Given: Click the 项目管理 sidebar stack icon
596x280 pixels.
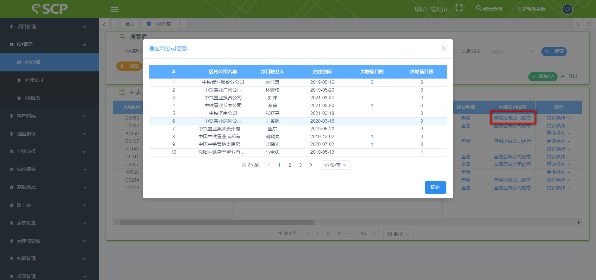Looking at the screenshot, I should (11, 27).
